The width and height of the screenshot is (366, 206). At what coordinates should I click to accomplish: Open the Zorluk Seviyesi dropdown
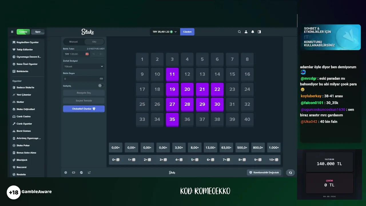84,66
